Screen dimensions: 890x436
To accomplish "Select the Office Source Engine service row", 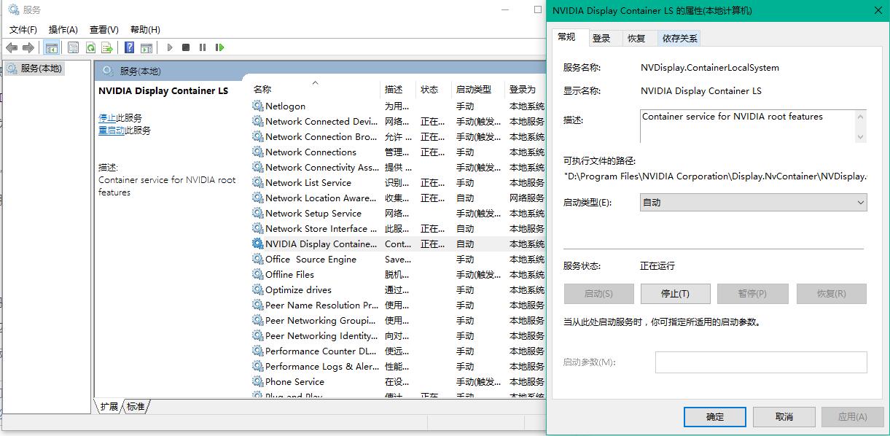I will (x=311, y=260).
